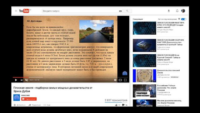Open the thumbnail of the 17:12 suggested video
The width and height of the screenshot is (200, 113).
[144, 28]
